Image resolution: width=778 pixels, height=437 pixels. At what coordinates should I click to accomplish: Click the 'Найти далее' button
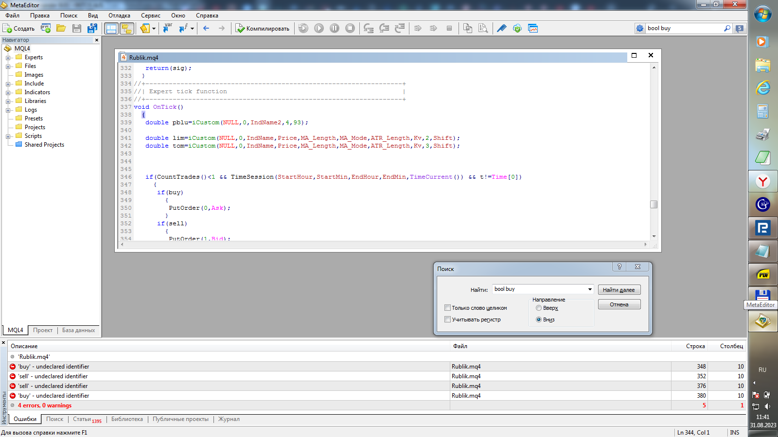pos(619,290)
